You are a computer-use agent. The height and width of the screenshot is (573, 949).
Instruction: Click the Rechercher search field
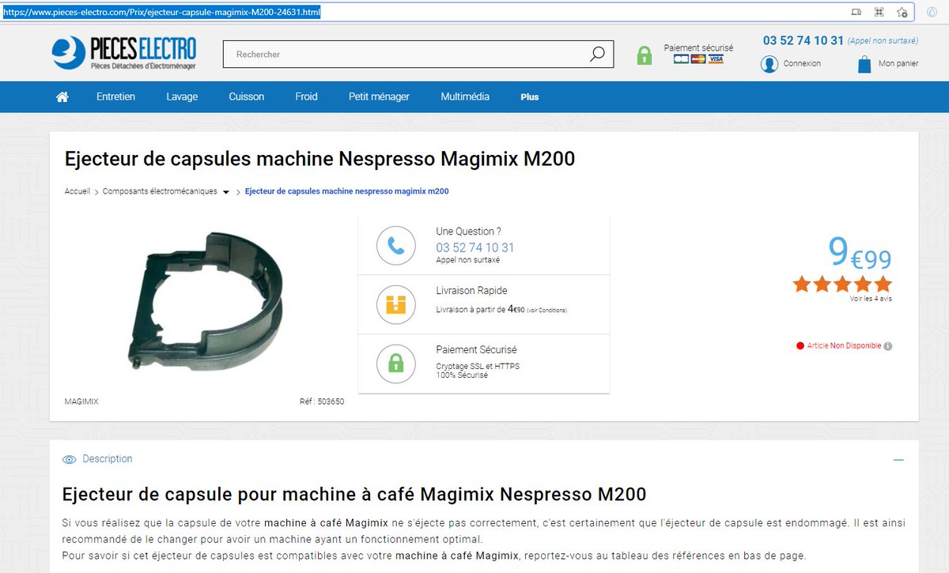(x=406, y=54)
